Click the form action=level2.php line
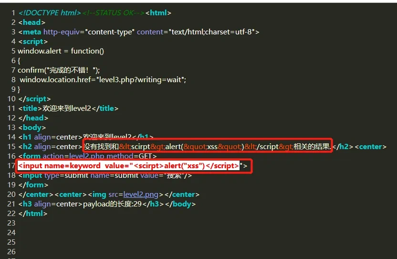This screenshot has height=259, width=397. (87, 156)
